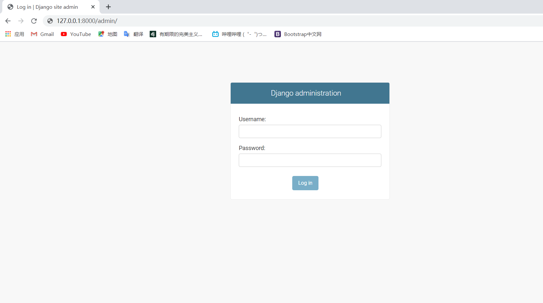Open the Google Maps 地图 bookmark
The image size is (543, 303).
point(108,34)
